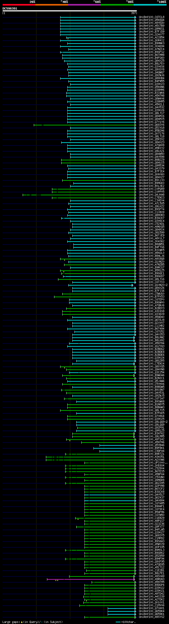Click the white query sequence bar
The height and width of the screenshot is (624, 169).
click(70, 11)
